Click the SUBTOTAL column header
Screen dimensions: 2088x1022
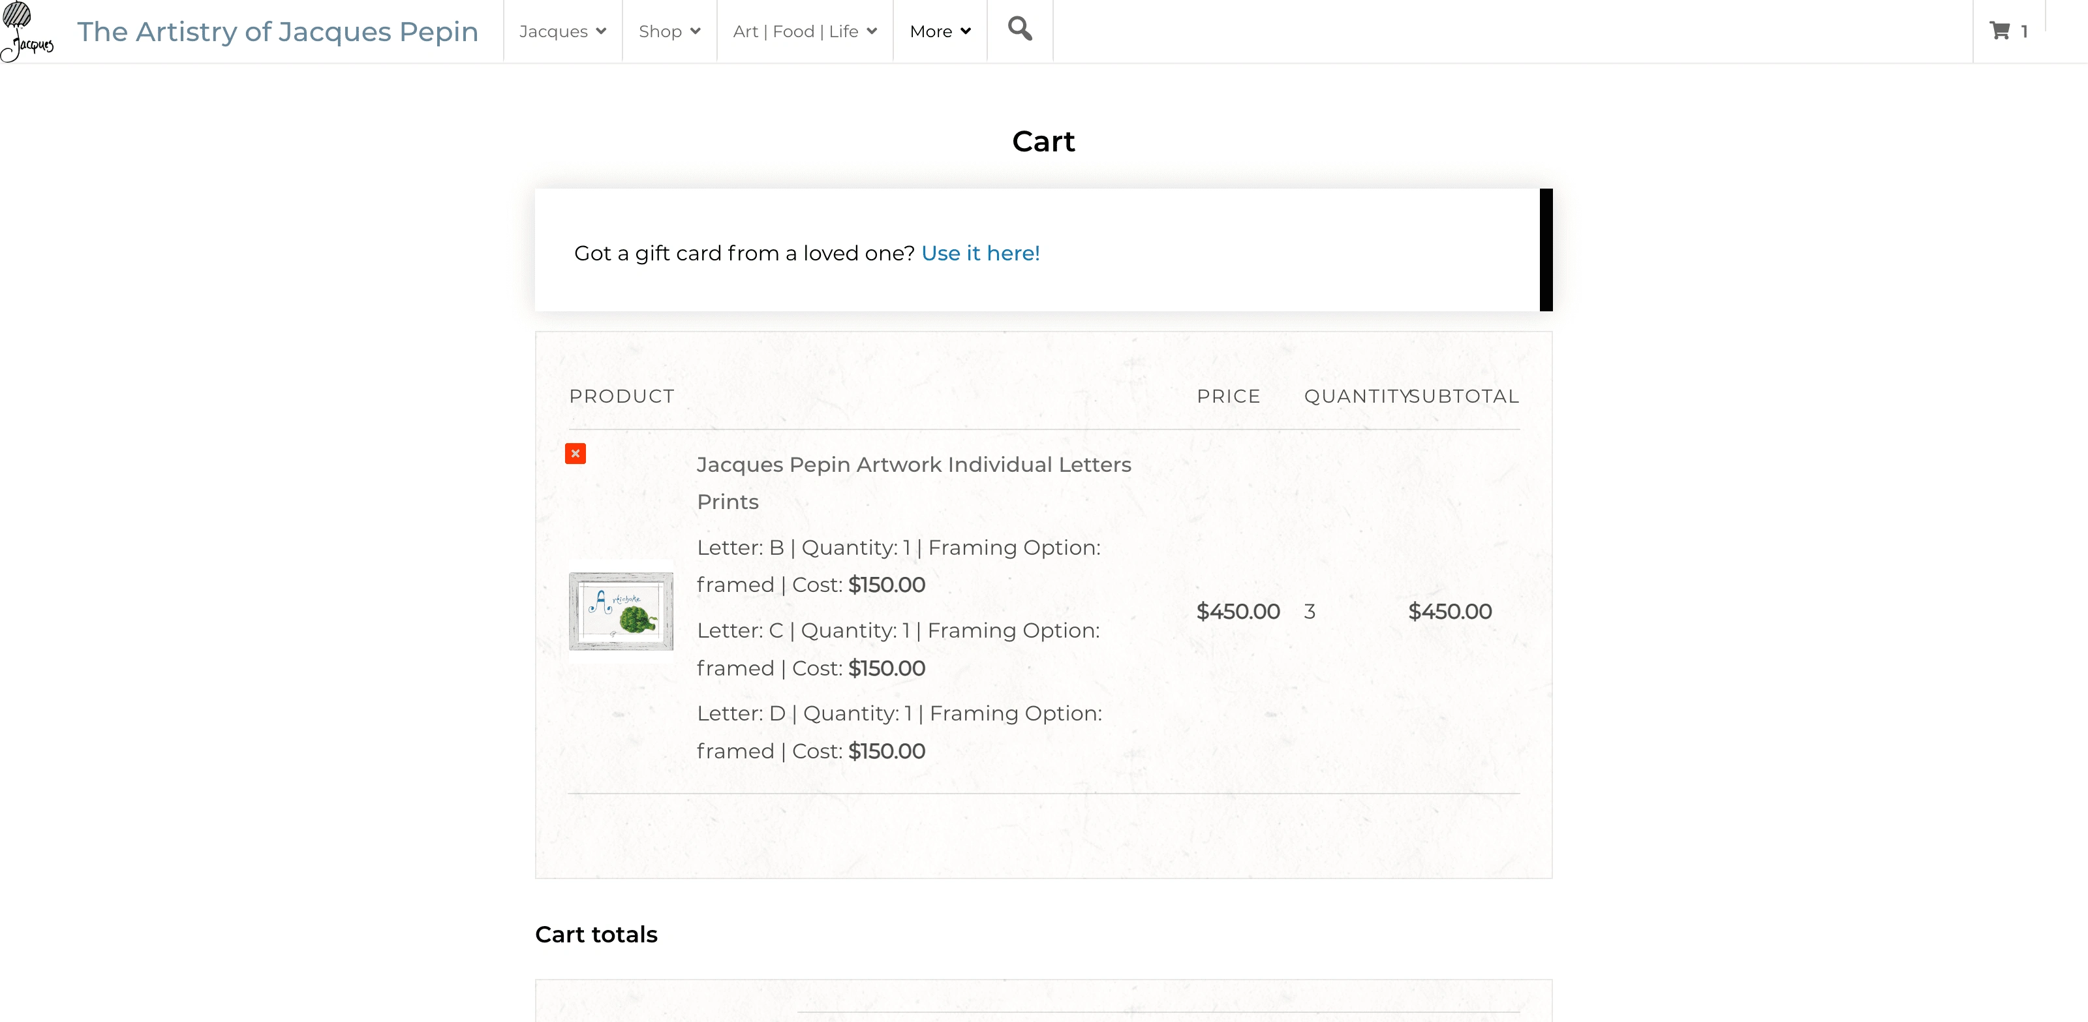click(1464, 396)
